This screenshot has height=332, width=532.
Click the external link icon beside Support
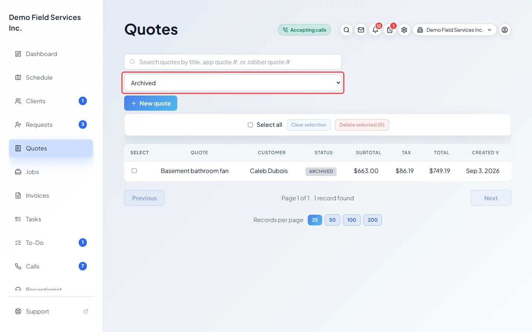(x=86, y=311)
